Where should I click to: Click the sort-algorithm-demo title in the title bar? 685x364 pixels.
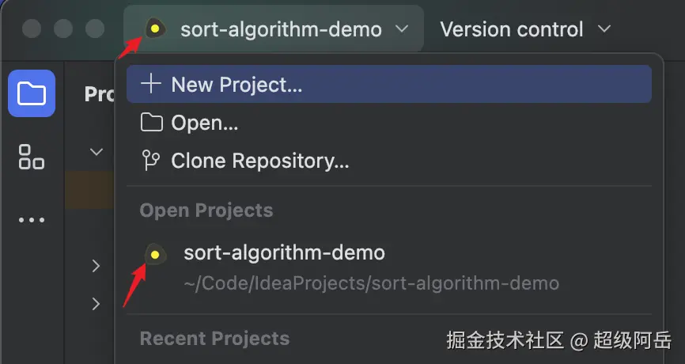[281, 29]
